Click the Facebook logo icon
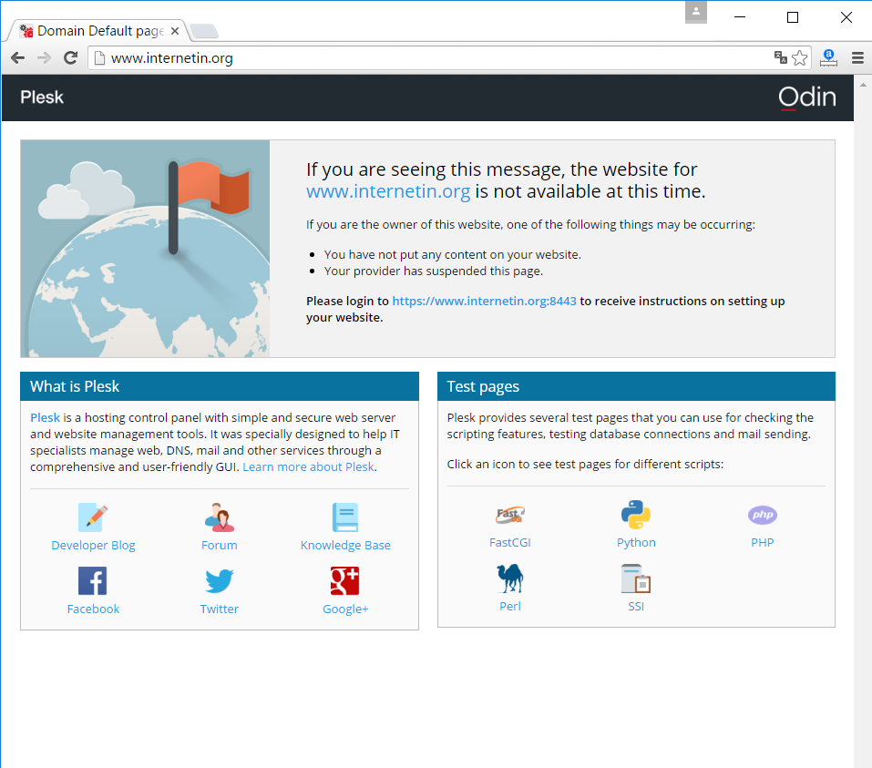This screenshot has width=872, height=768. pyautogui.click(x=93, y=581)
